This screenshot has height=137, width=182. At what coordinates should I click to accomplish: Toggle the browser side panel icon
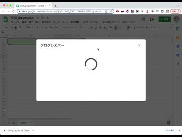pyautogui.click(x=162, y=11)
